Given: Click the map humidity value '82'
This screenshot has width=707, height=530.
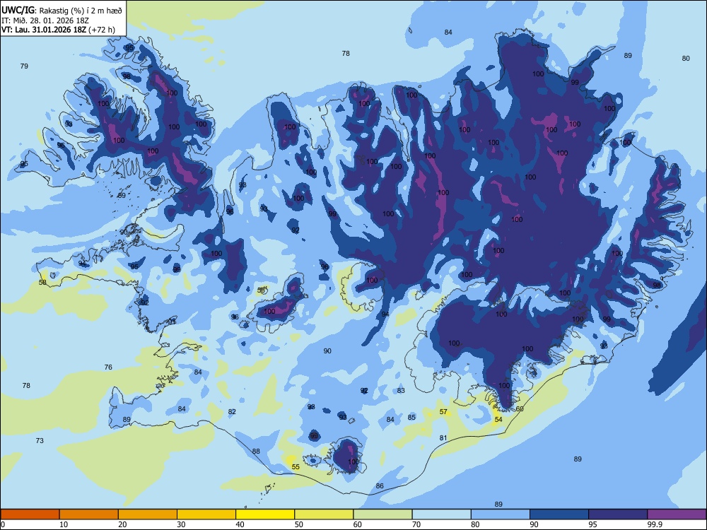Looking at the screenshot, I should coord(232,411).
